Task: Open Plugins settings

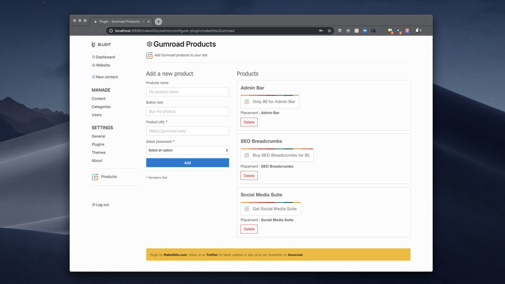Action: pos(98,144)
